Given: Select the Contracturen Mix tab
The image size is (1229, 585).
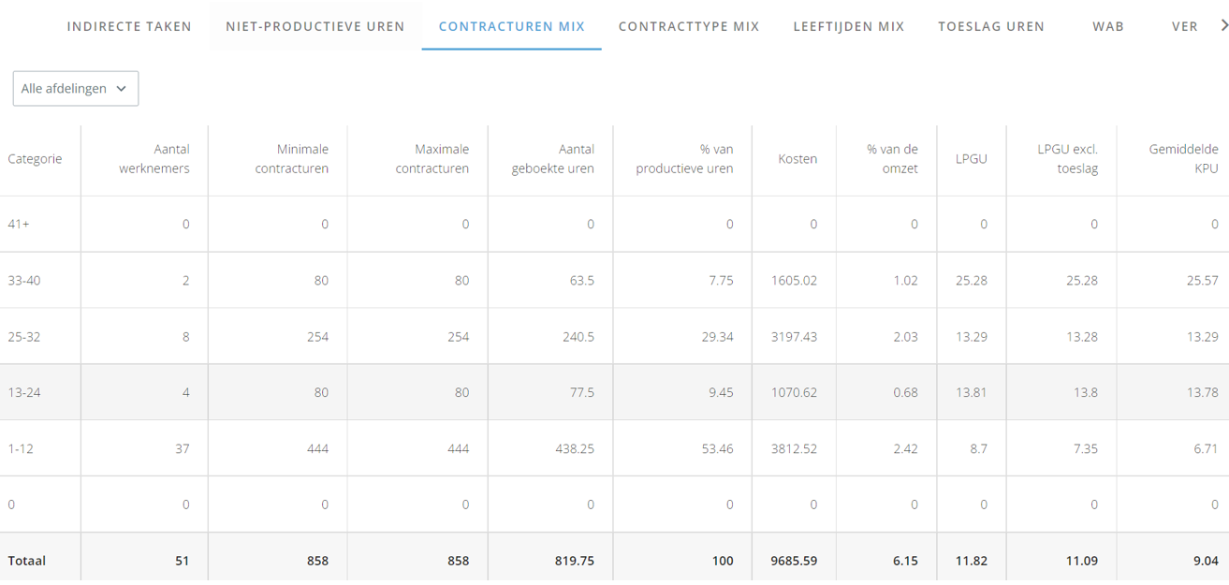Looking at the screenshot, I should (511, 26).
